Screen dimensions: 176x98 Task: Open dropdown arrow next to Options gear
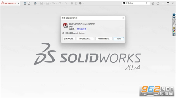pyautogui.click(x=83, y=3)
